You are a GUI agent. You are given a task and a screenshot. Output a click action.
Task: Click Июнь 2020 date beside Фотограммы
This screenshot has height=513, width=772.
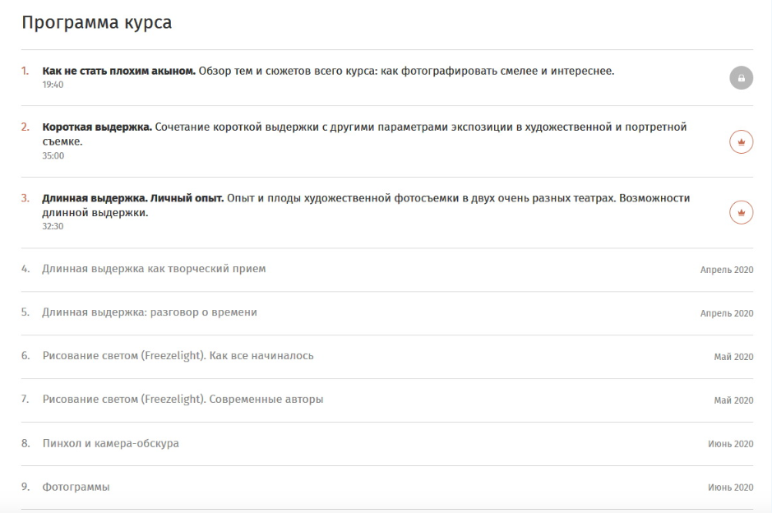[x=730, y=488]
